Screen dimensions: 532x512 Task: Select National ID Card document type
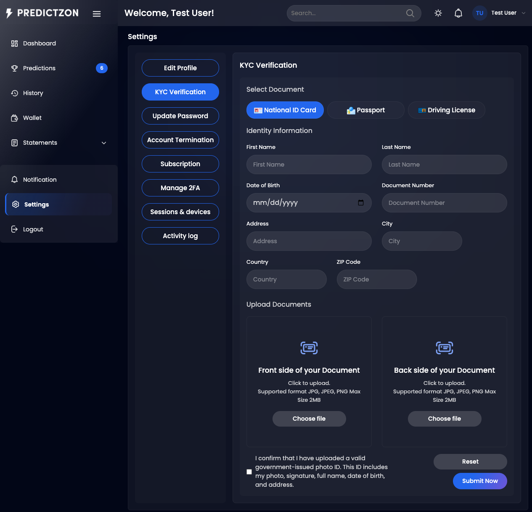coord(285,110)
